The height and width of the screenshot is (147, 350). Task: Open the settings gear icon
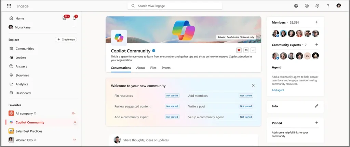pyautogui.click(x=317, y=6)
